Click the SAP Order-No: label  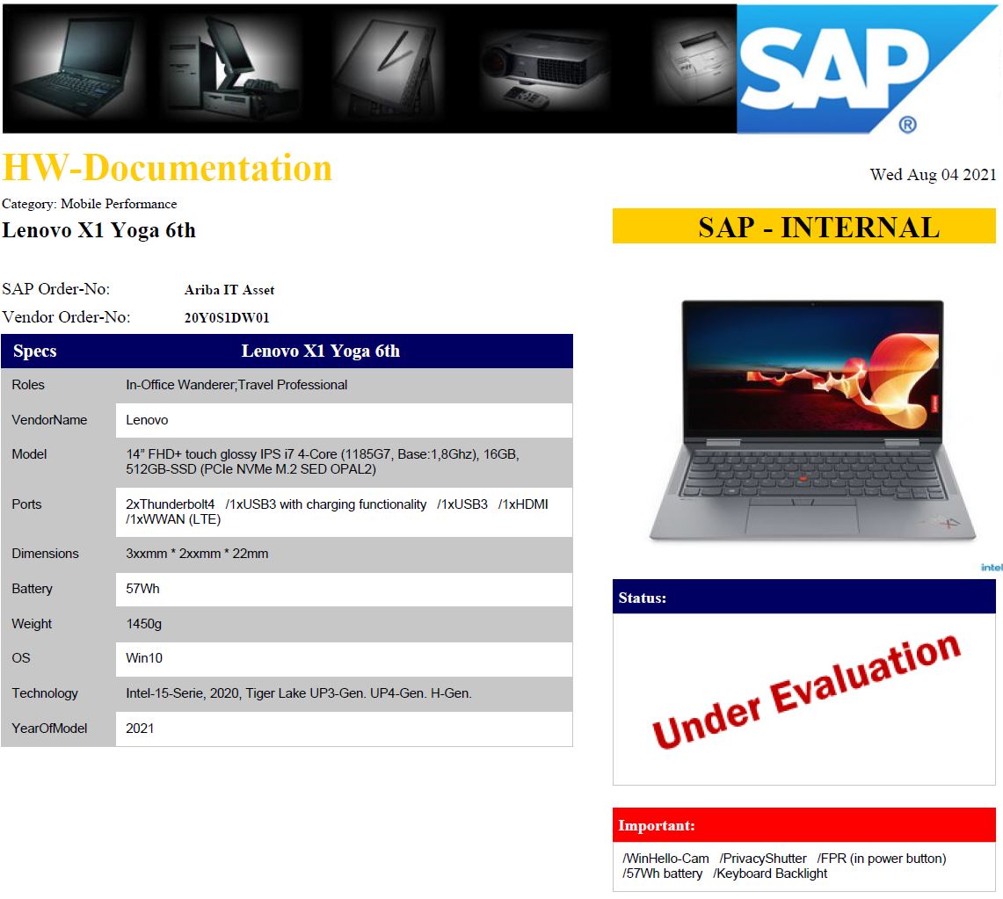tap(55, 289)
